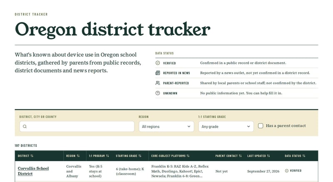Screen dimensions: 333x182
Task: Click the '1:1 STARTING GRADE' filter label
Action: point(212,117)
